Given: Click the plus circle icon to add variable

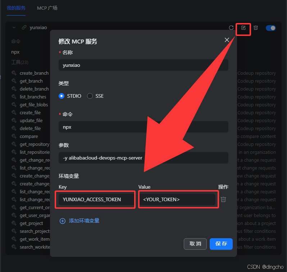Looking at the screenshot, I should pos(63,221).
